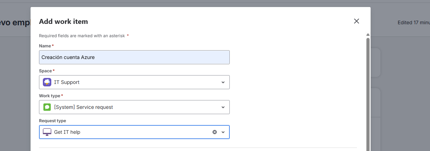Click the Name field label
Image resolution: width=430 pixels, height=151 pixels.
point(45,46)
